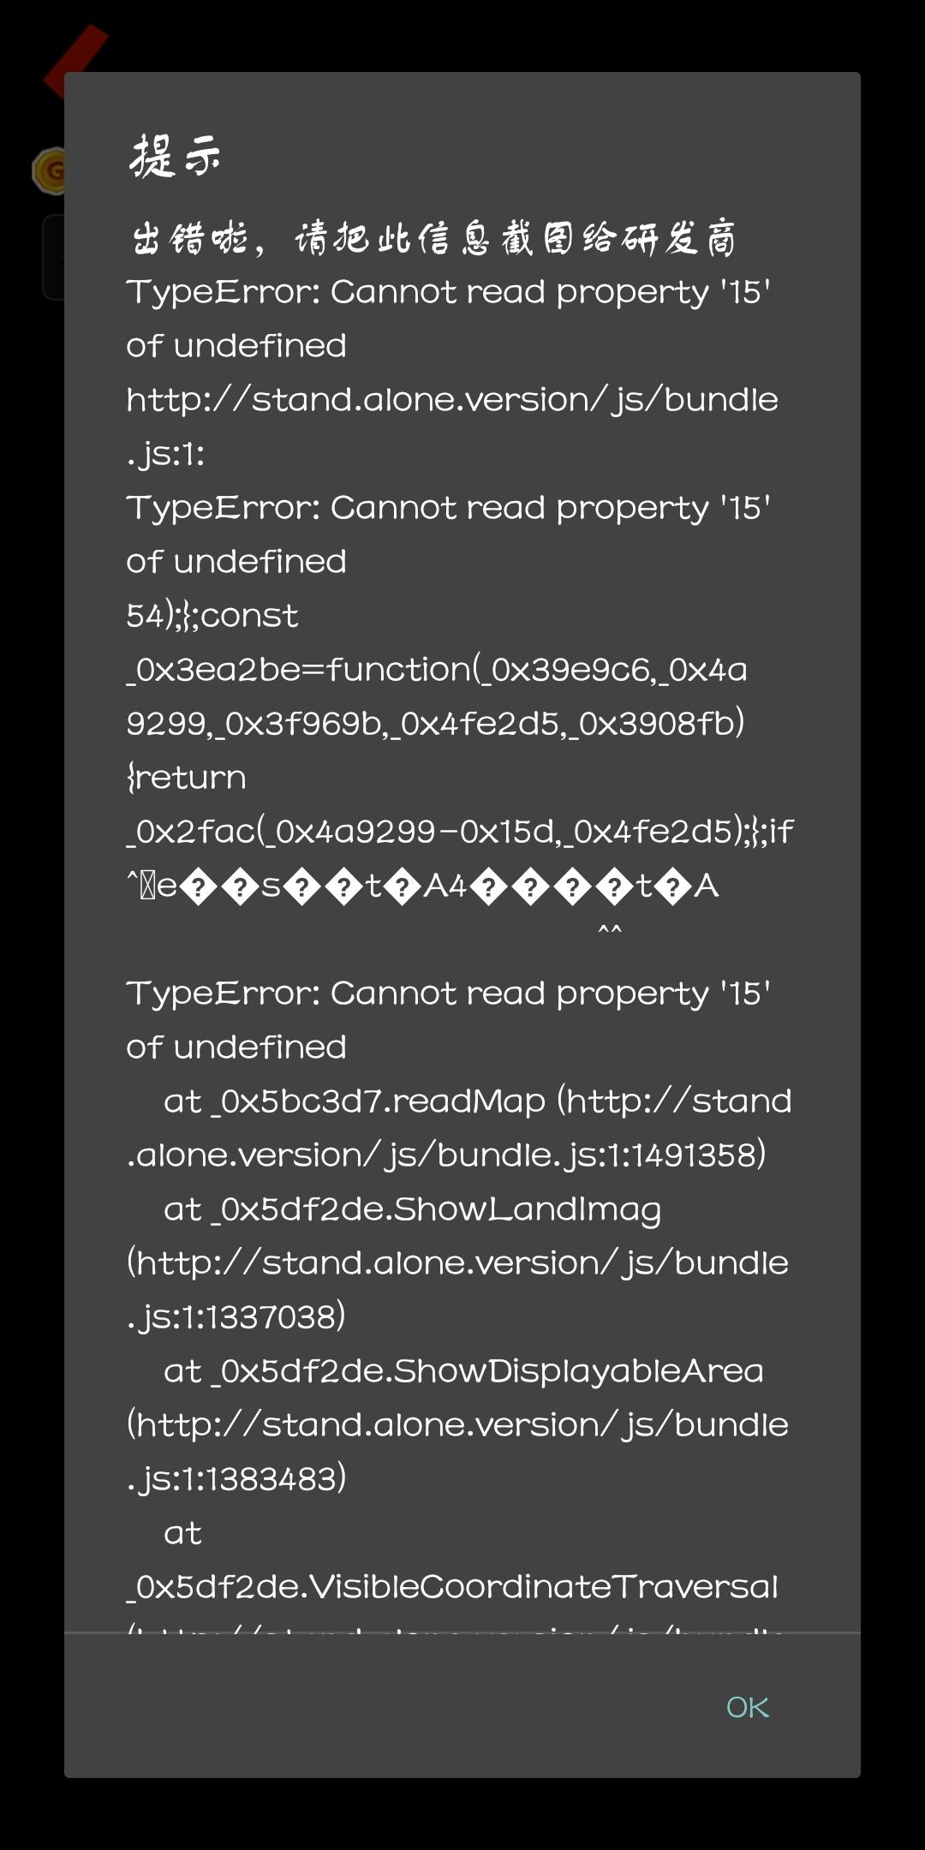Click the bundle.js 1:1337038 location text

236,1317
